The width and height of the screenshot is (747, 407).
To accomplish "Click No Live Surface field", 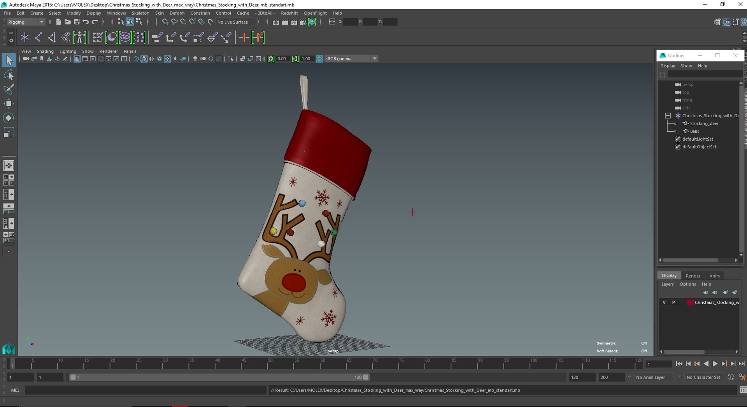I will click(235, 22).
